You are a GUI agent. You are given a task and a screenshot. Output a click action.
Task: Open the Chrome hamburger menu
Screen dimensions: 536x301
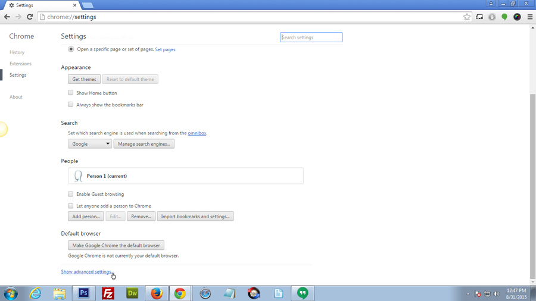coord(530,17)
